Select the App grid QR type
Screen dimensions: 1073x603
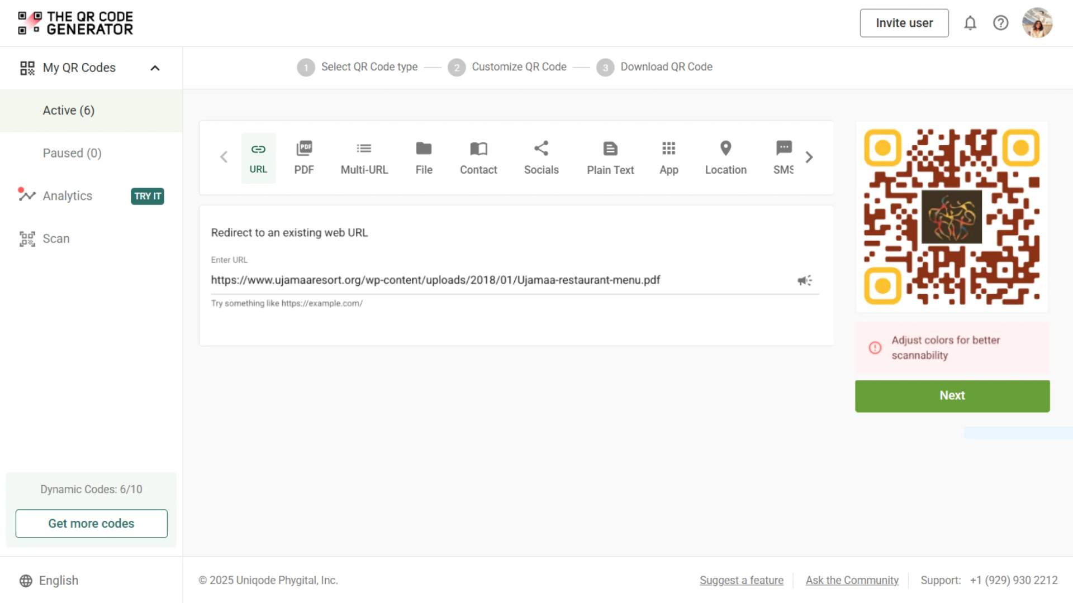pyautogui.click(x=669, y=157)
